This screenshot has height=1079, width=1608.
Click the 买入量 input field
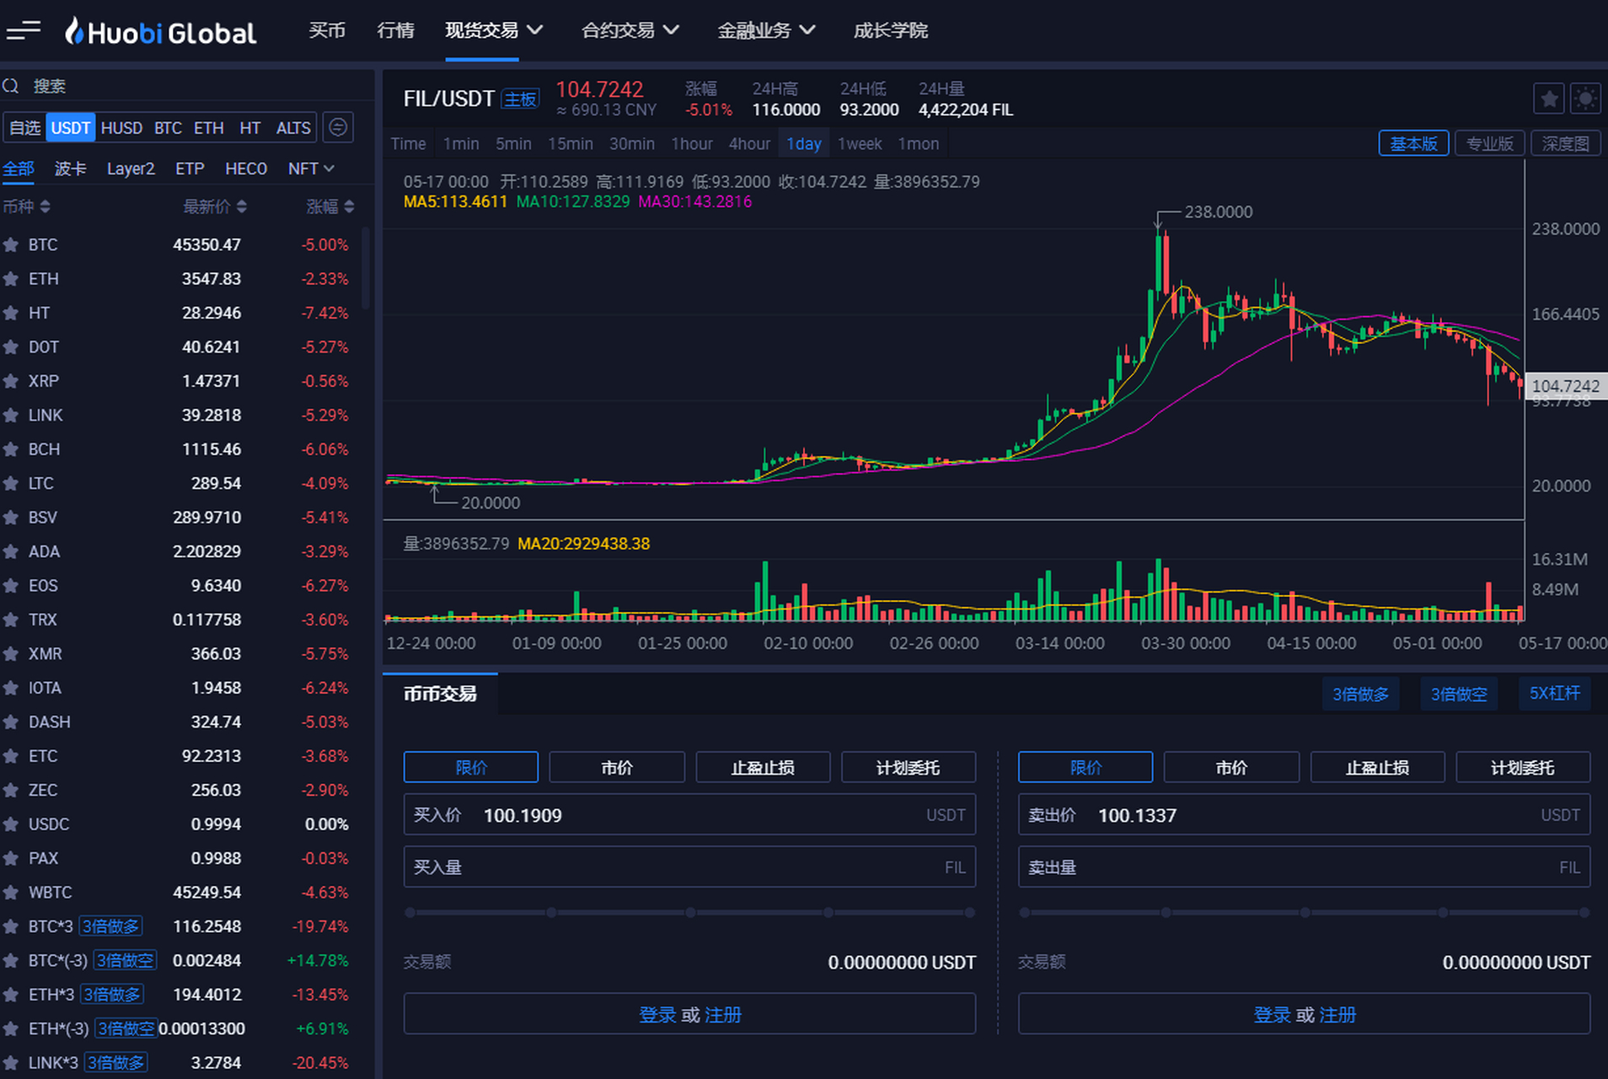689,867
